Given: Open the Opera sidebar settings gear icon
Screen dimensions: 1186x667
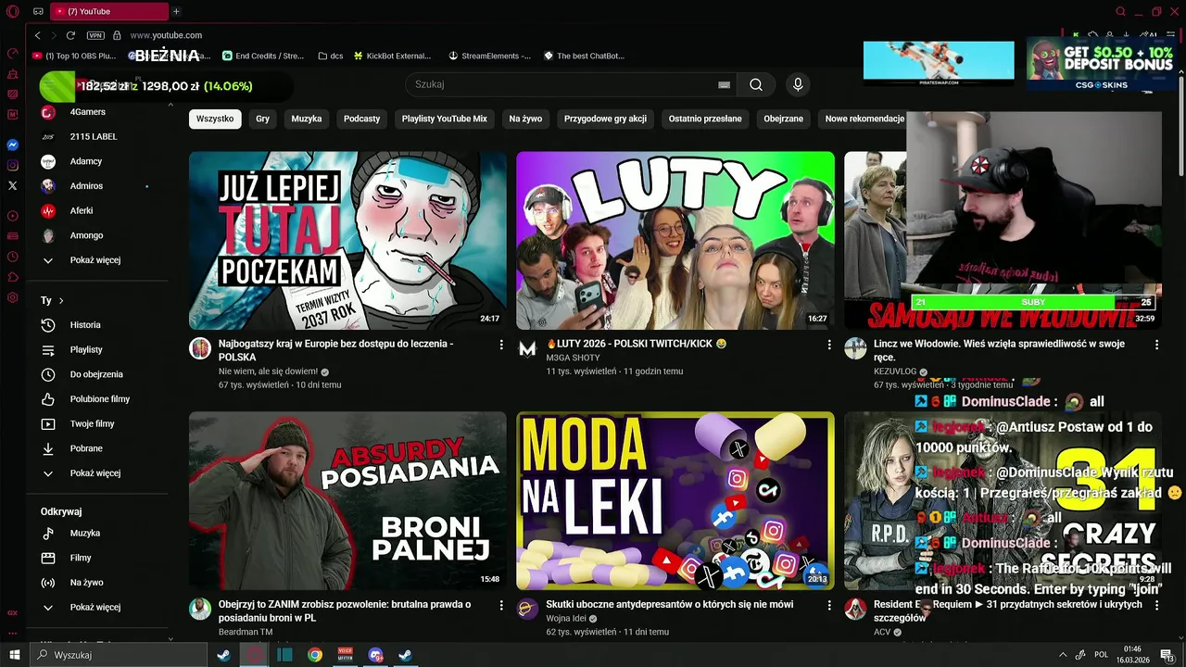Looking at the screenshot, I should (x=13, y=297).
